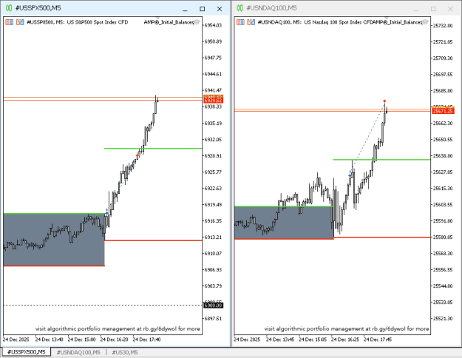Click the 24 Dec 17:45 time label
This screenshot has width=462, height=358.
(378, 340)
